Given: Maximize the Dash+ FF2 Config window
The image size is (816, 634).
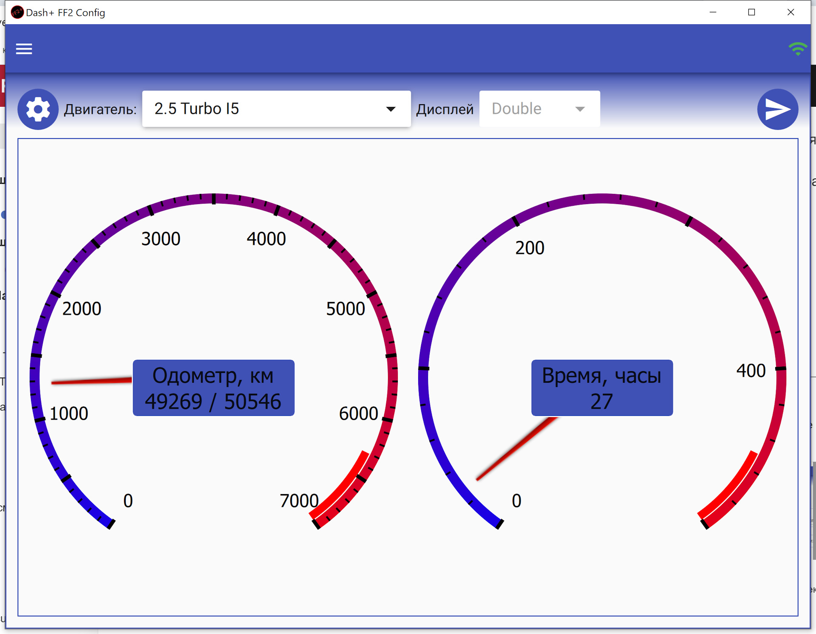Looking at the screenshot, I should pyautogui.click(x=751, y=12).
